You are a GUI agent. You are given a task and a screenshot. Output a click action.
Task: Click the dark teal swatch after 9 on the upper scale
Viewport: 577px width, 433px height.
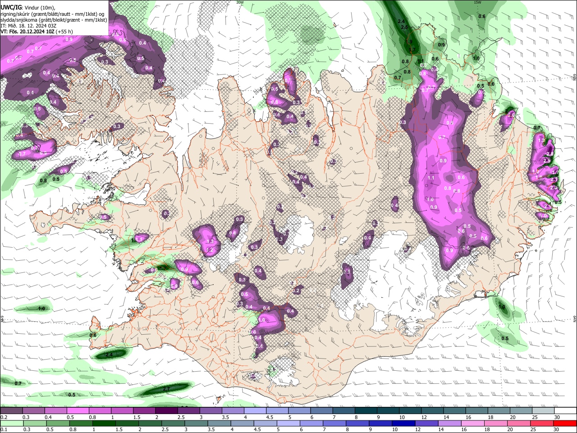click(388, 411)
